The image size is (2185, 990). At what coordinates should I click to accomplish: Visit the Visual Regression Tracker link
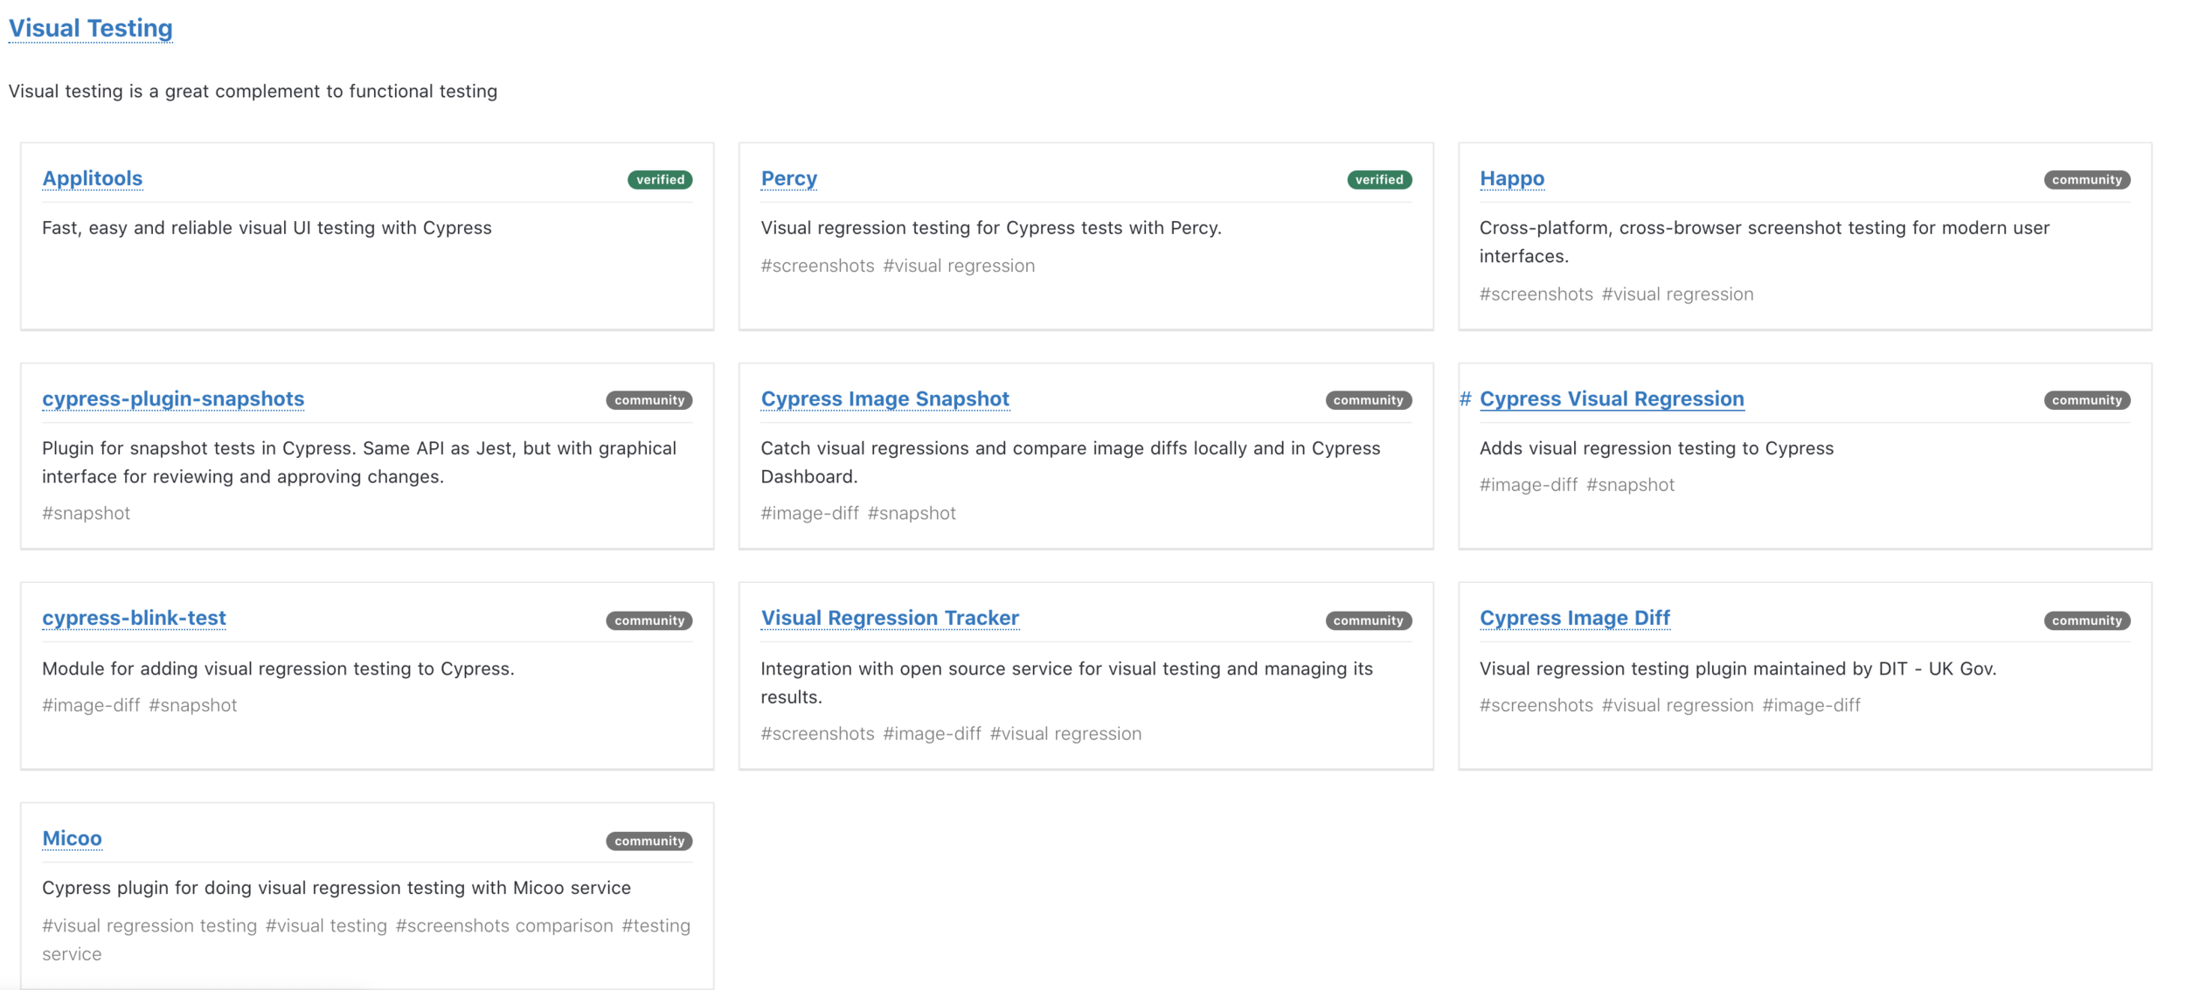point(889,618)
